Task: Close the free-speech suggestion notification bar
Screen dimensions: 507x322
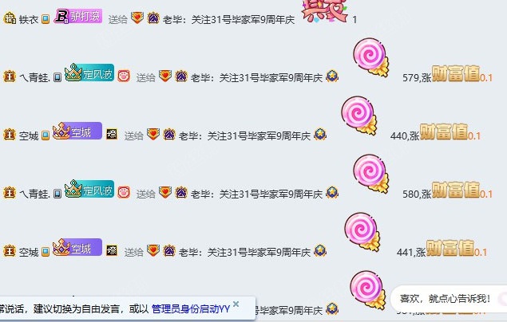Action: (236, 304)
